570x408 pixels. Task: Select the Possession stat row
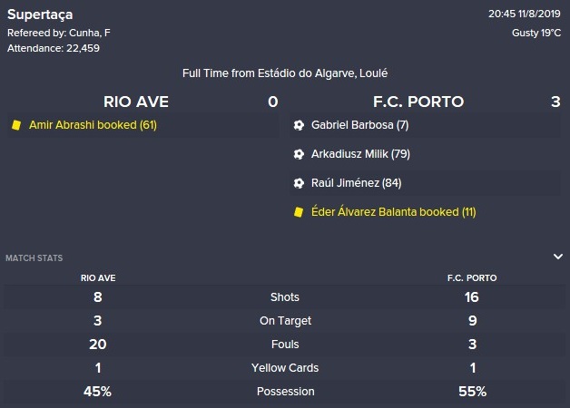click(285, 392)
